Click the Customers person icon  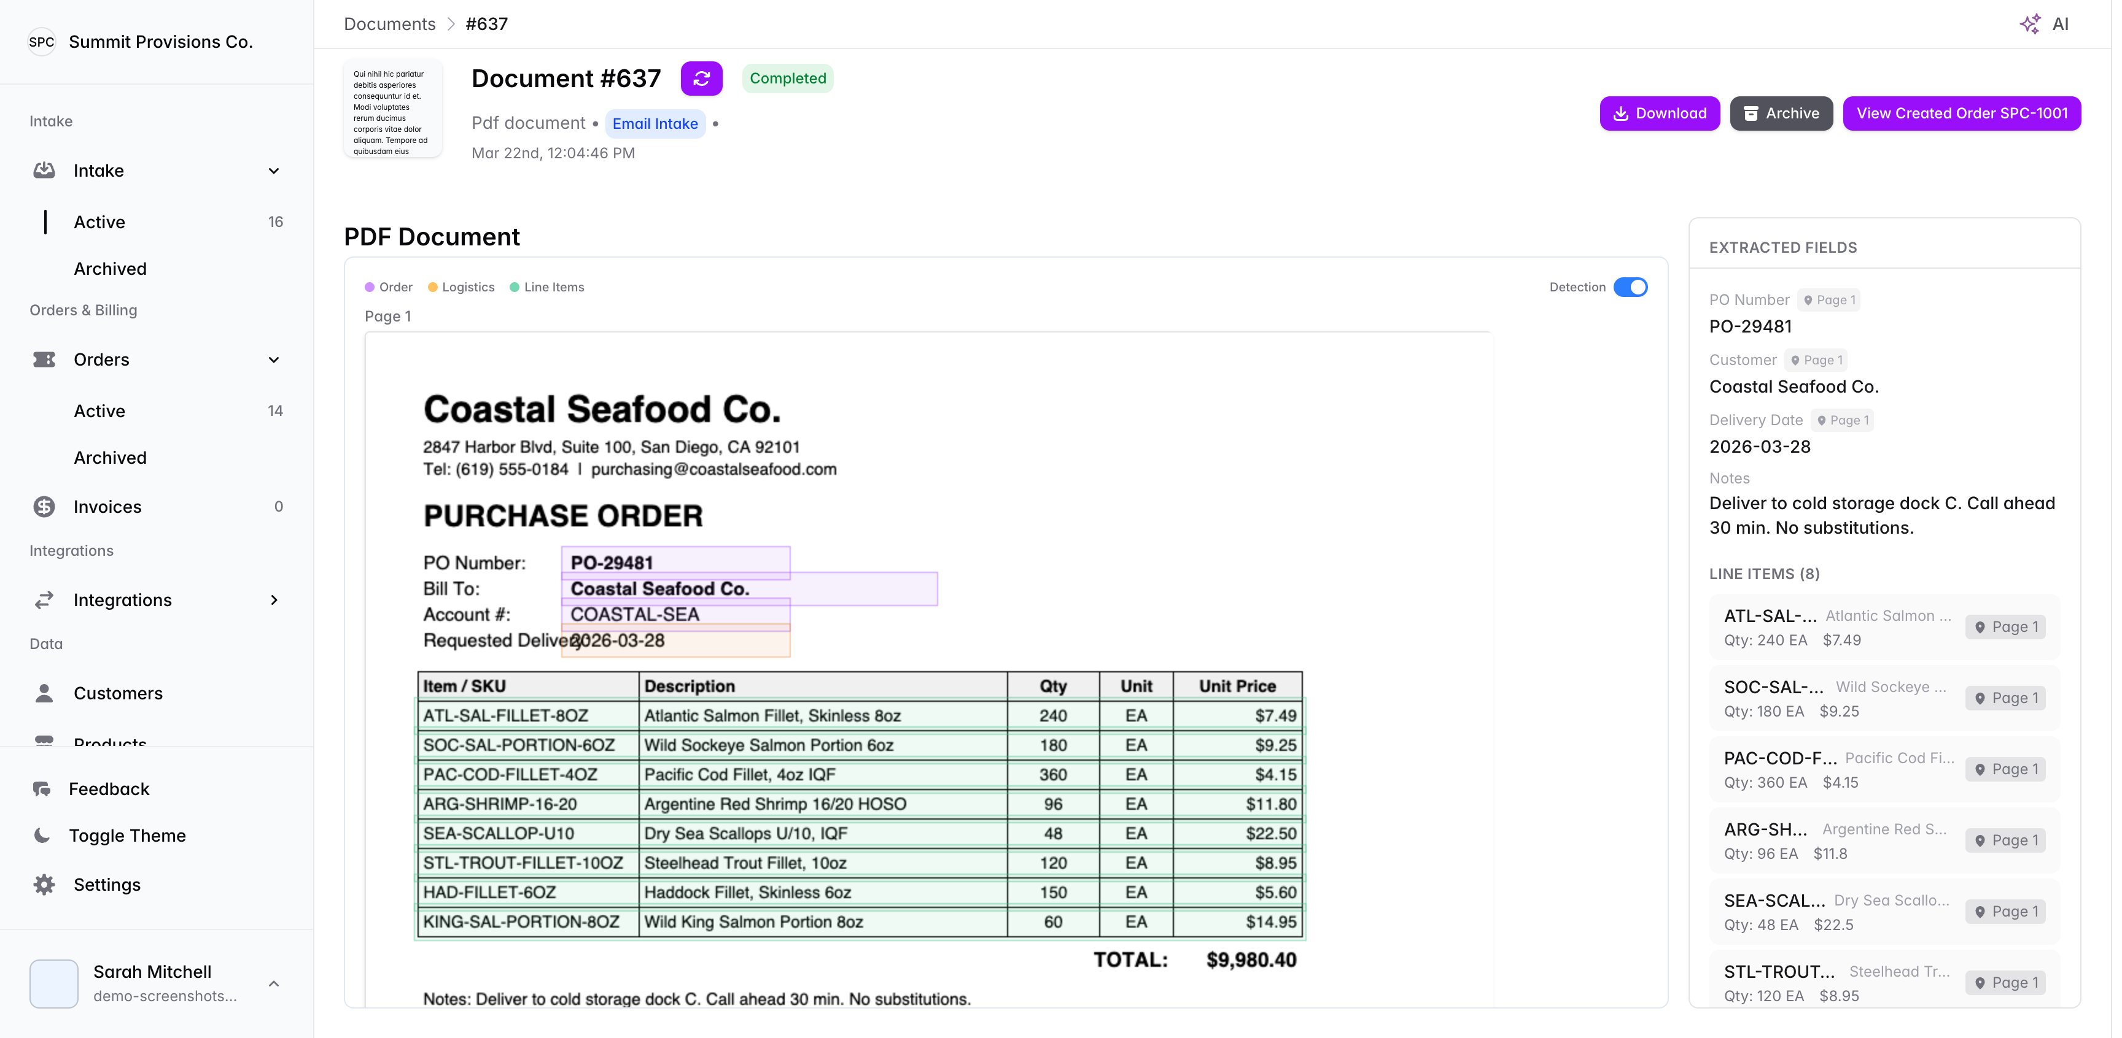[44, 693]
